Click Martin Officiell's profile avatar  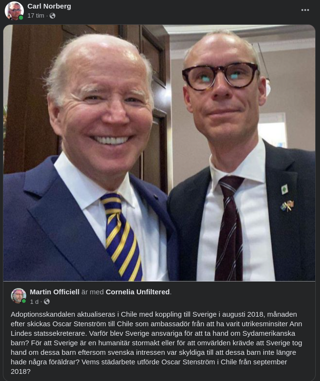click(19, 296)
